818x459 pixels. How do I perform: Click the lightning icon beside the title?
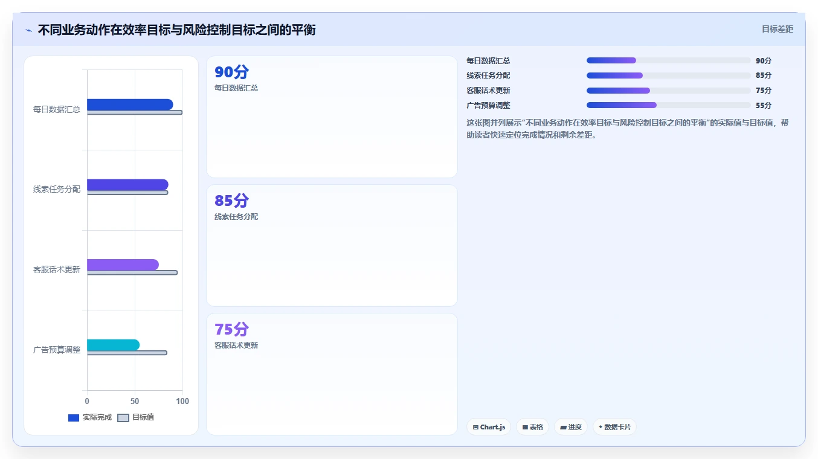29,30
